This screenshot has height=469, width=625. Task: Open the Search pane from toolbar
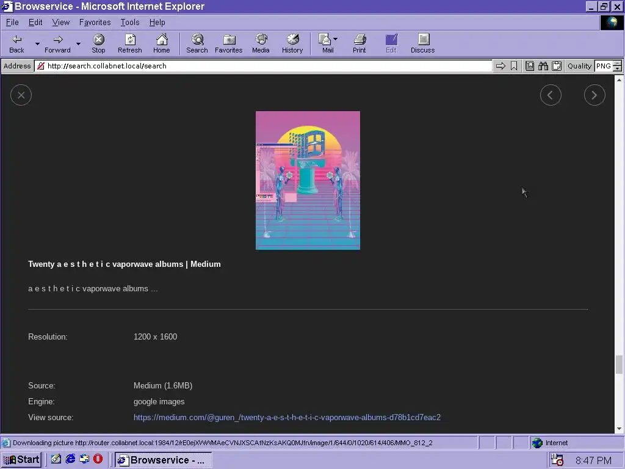(x=197, y=44)
